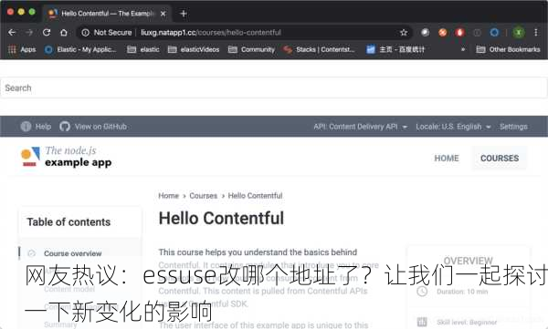Click the example app logo
Viewport: 548px width, 329px height.
(67, 157)
